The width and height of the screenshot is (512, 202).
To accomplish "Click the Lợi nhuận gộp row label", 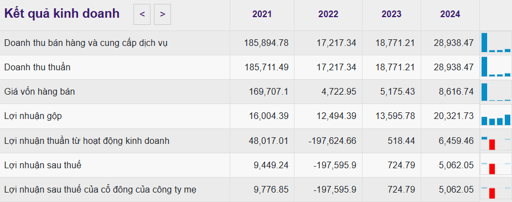I will [x=33, y=116].
